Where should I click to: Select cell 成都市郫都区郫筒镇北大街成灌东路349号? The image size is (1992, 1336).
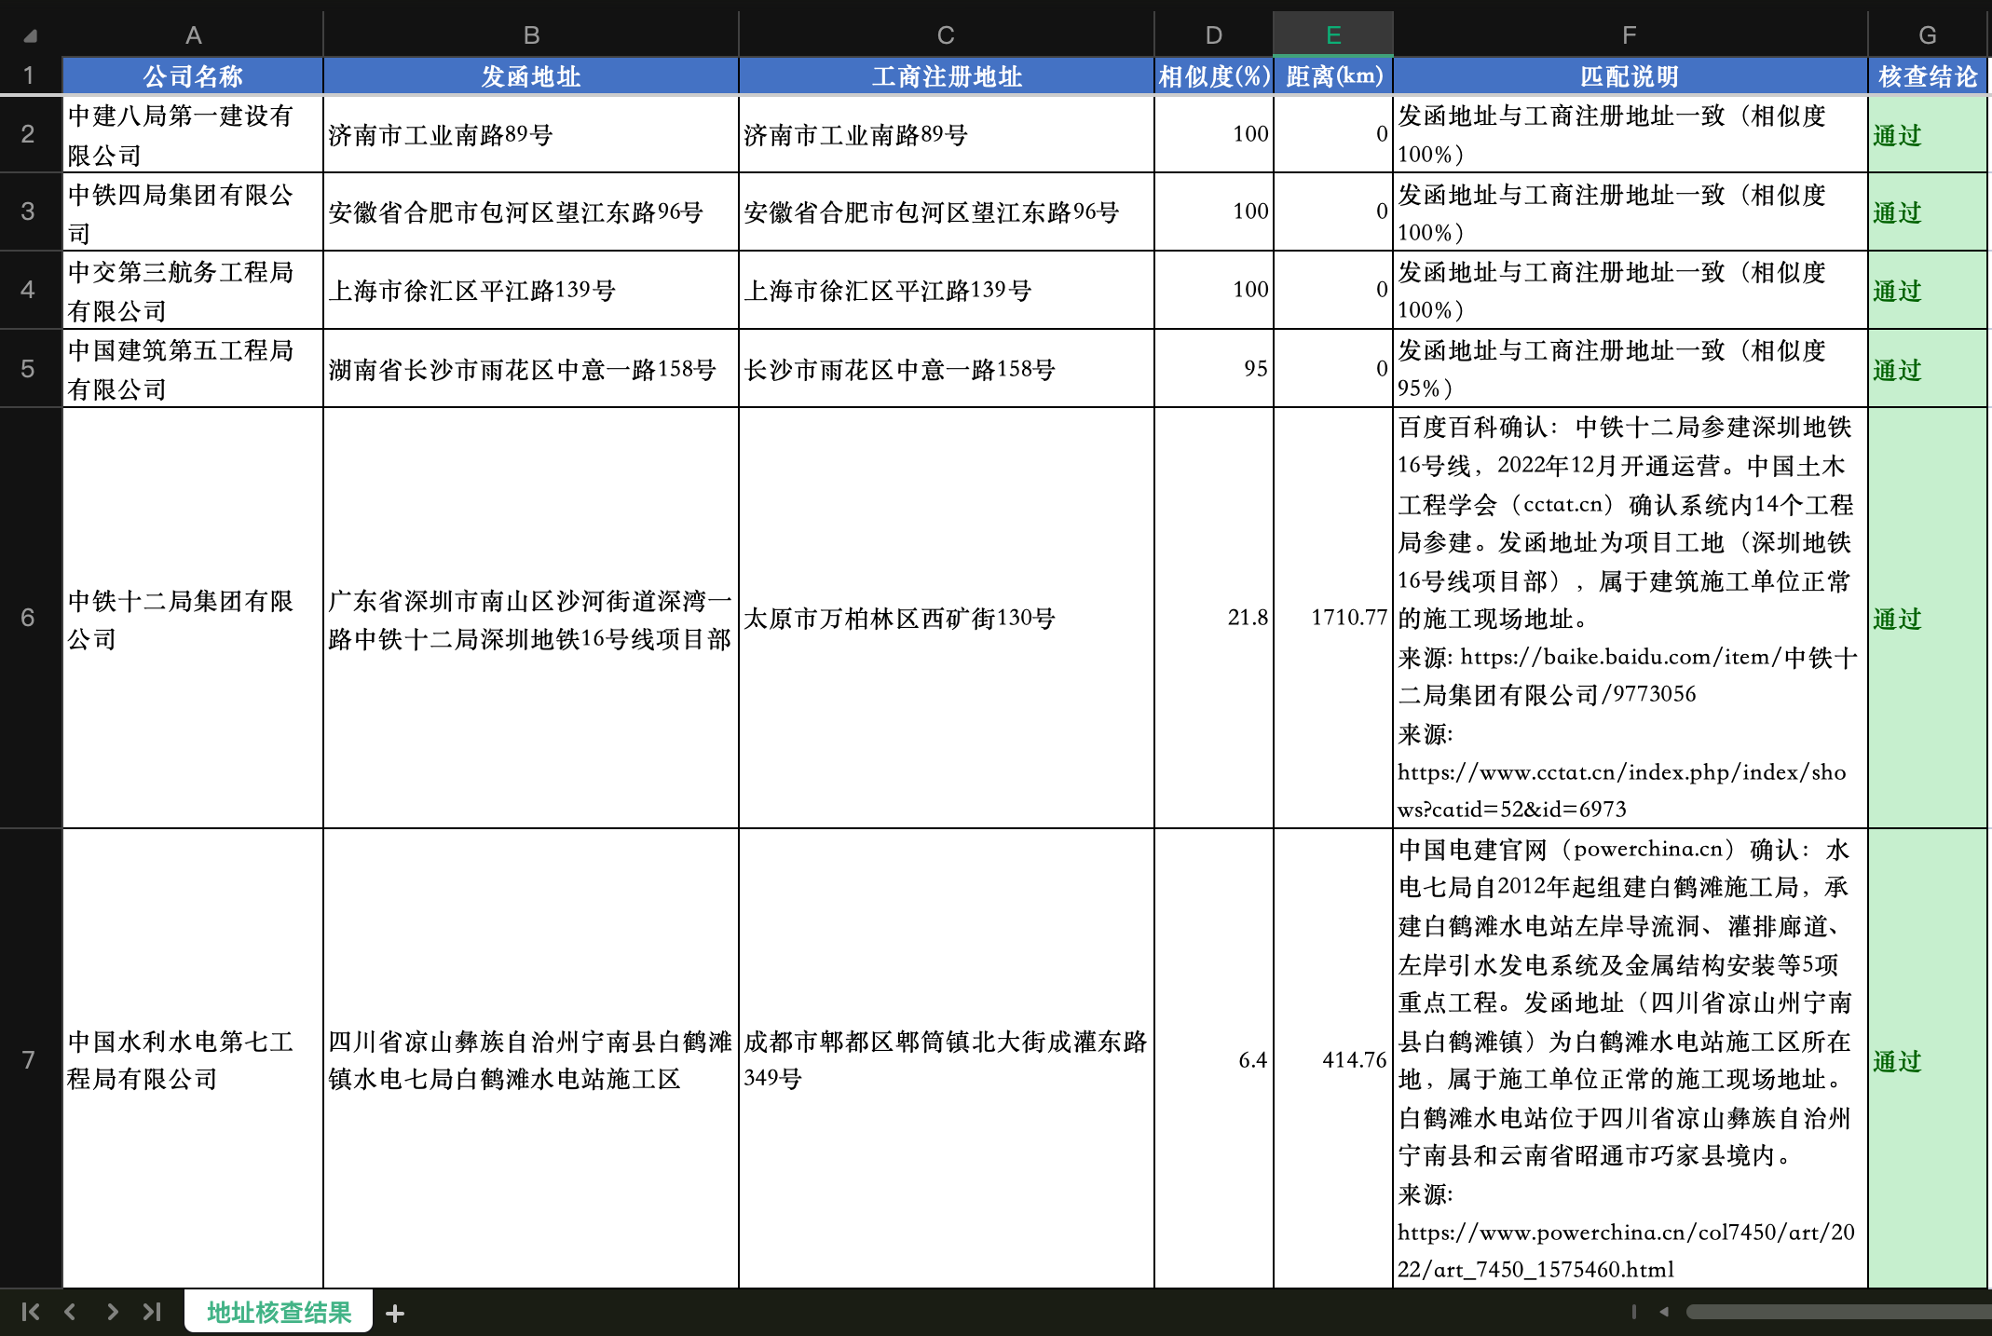[947, 1059]
